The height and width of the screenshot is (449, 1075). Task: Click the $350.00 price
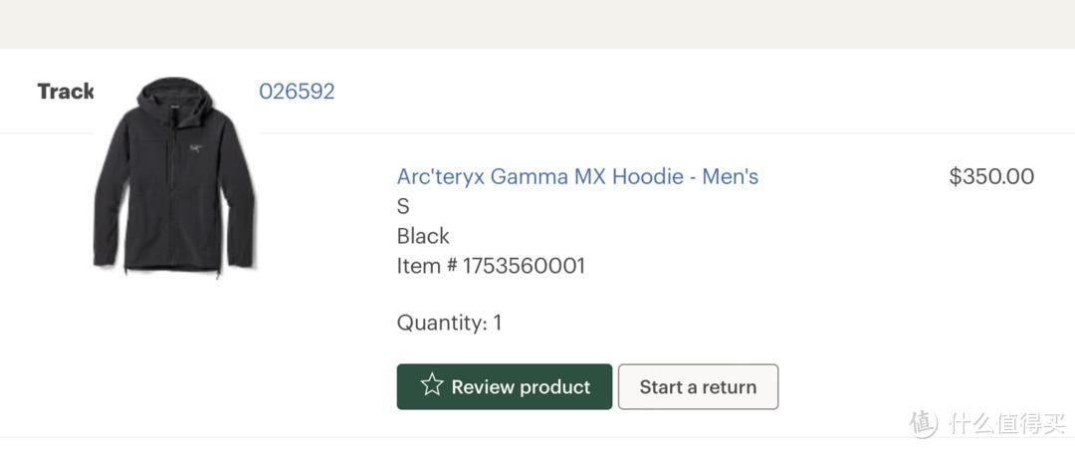tap(991, 177)
